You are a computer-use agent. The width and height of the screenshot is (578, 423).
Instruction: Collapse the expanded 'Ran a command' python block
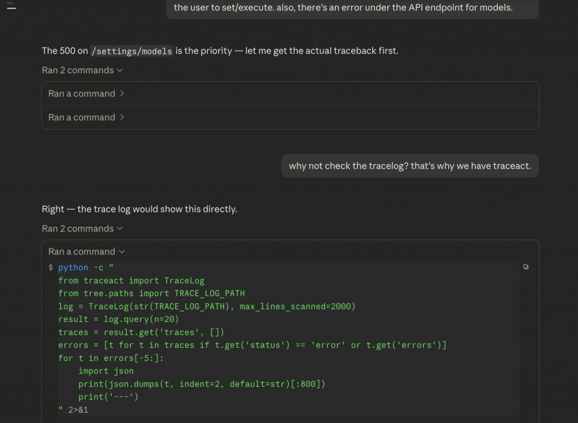tap(86, 252)
